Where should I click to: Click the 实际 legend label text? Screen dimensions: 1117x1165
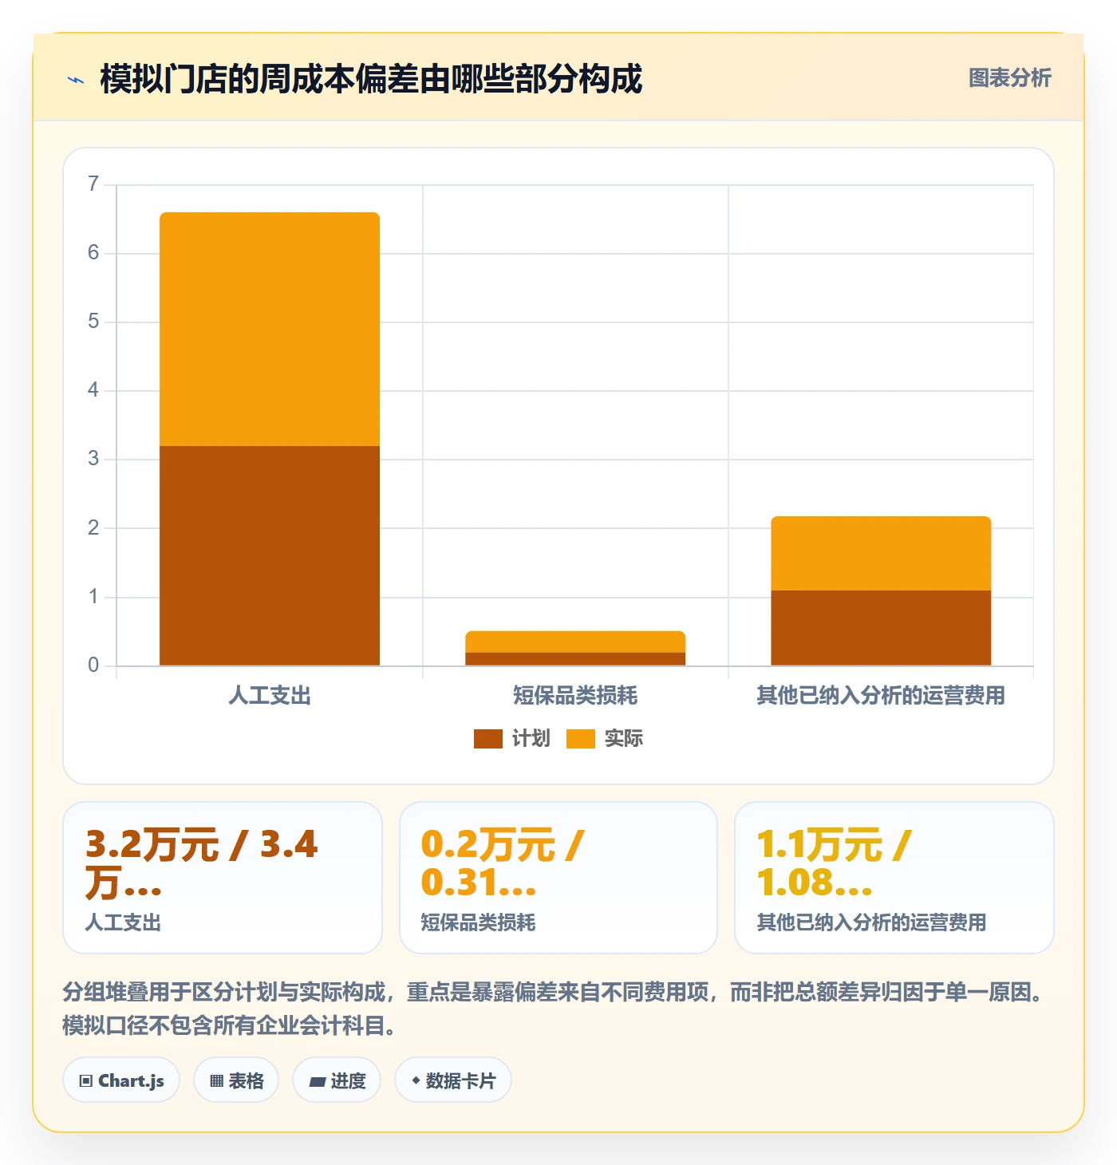pos(623,739)
